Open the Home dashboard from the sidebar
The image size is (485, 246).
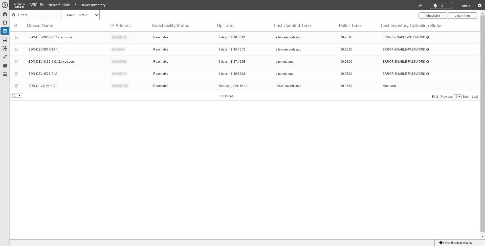(x=5, y=14)
